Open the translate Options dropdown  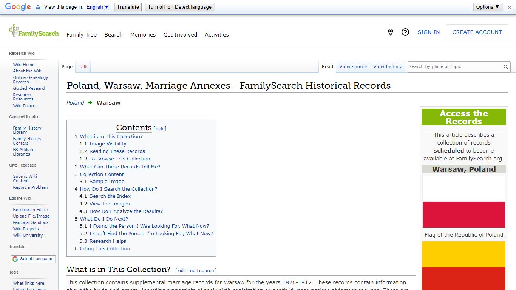click(488, 7)
